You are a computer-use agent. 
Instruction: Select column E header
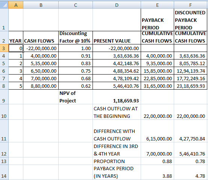[157, 5]
